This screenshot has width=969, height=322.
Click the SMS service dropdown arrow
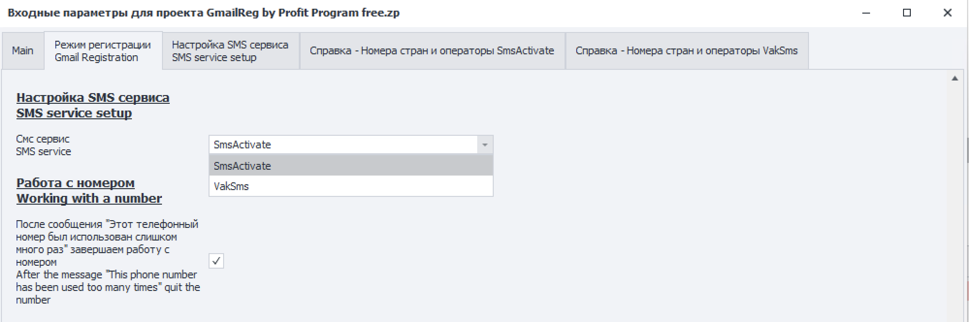pyautogui.click(x=484, y=145)
